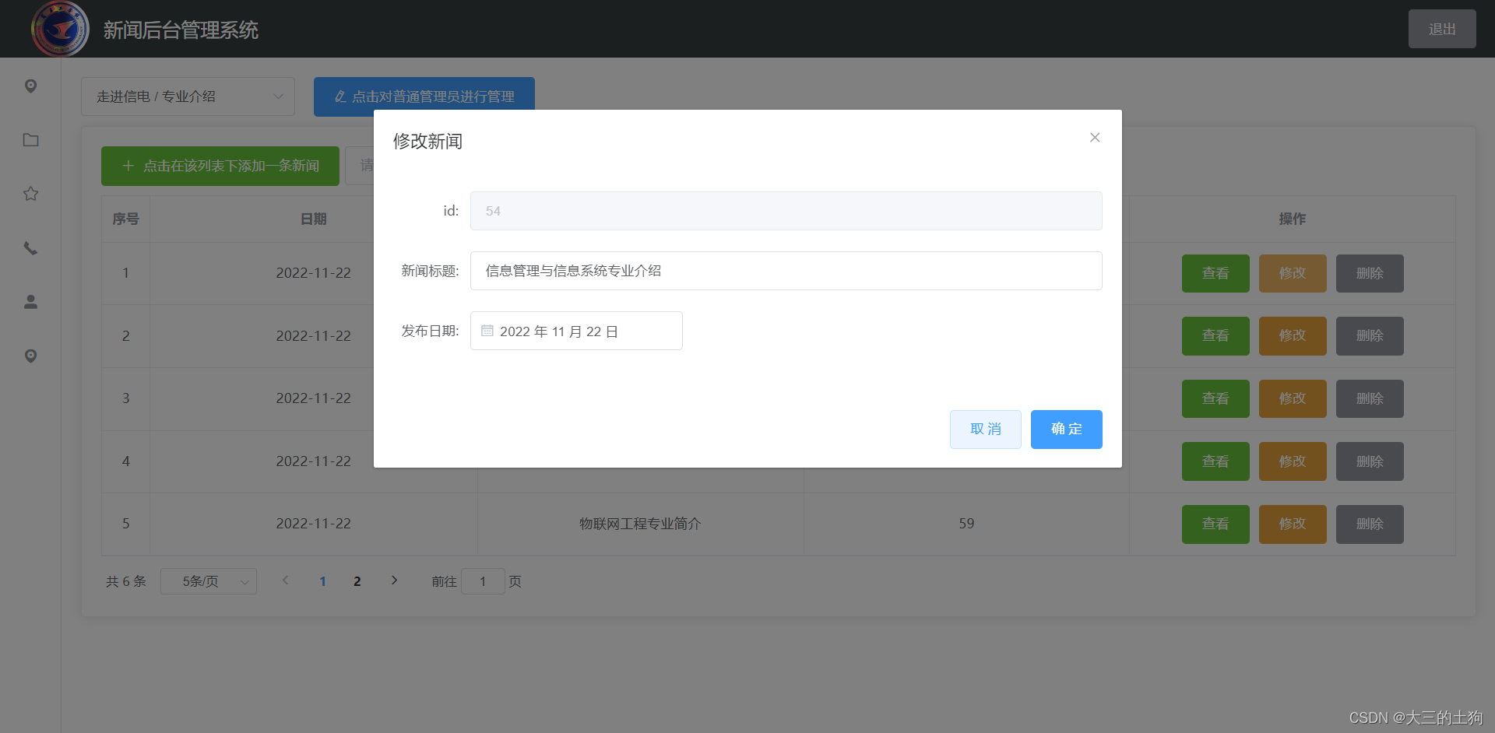The image size is (1495, 733).
Task: Click the 新闻标题 title input field
Action: pos(785,270)
